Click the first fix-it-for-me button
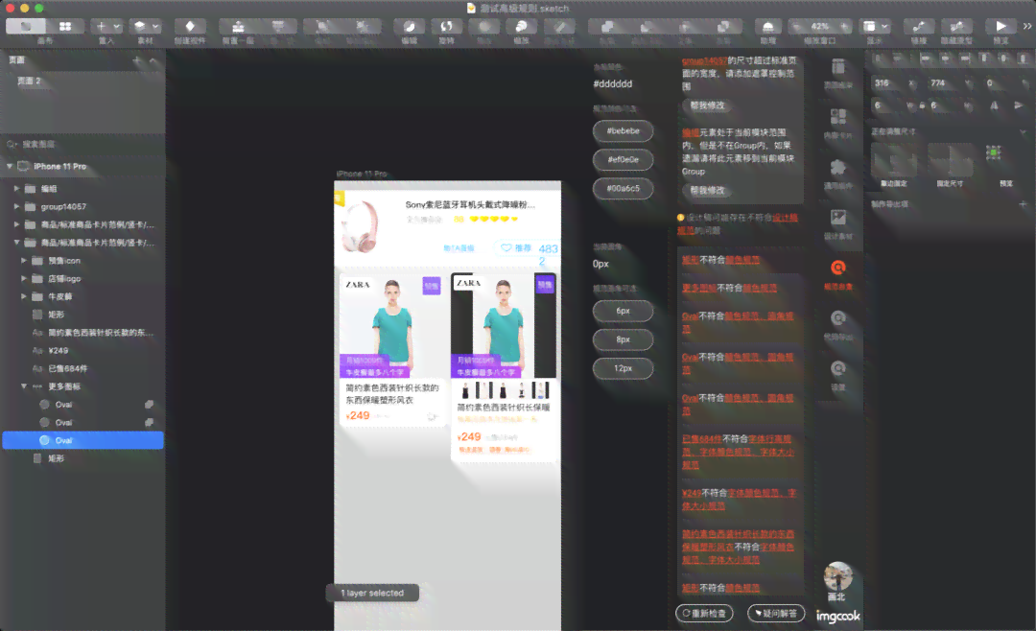The image size is (1036, 631). [x=707, y=105]
